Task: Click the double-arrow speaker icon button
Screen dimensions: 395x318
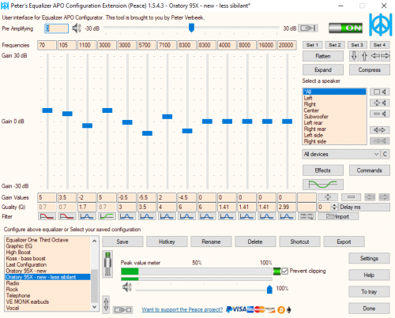Action: (x=380, y=130)
